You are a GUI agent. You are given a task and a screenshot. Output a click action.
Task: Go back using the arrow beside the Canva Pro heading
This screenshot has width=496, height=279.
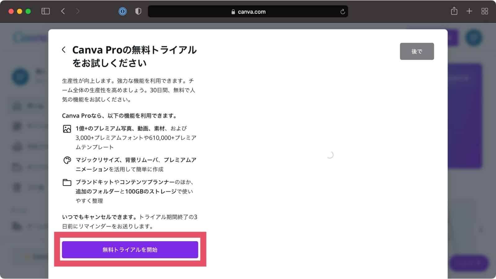(64, 50)
